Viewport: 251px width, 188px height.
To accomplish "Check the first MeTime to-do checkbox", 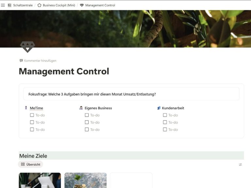I will (x=32, y=115).
